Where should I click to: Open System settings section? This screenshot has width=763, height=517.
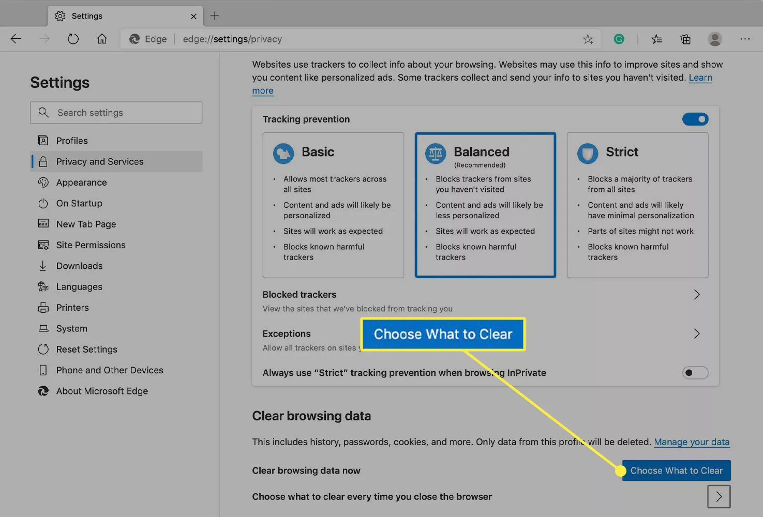point(116,328)
